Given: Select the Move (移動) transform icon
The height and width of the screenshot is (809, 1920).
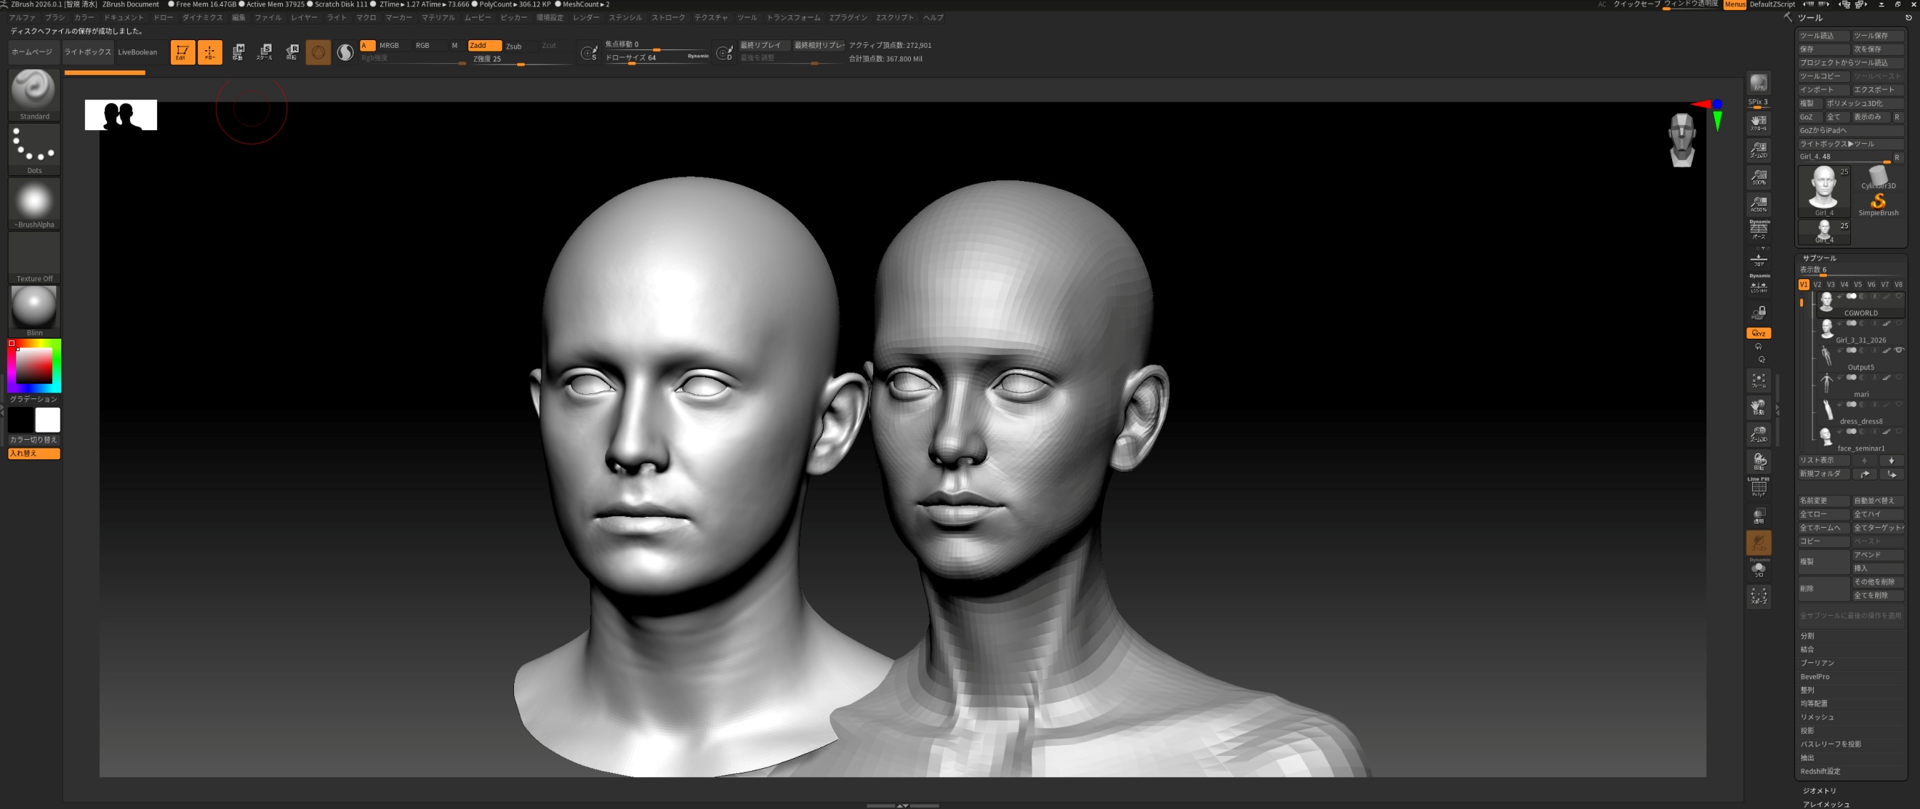Looking at the screenshot, I should [x=238, y=52].
